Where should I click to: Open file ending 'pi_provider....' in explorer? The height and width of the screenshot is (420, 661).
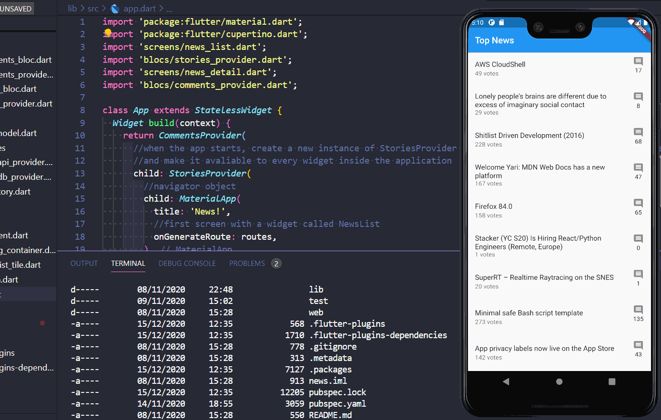coord(26,162)
